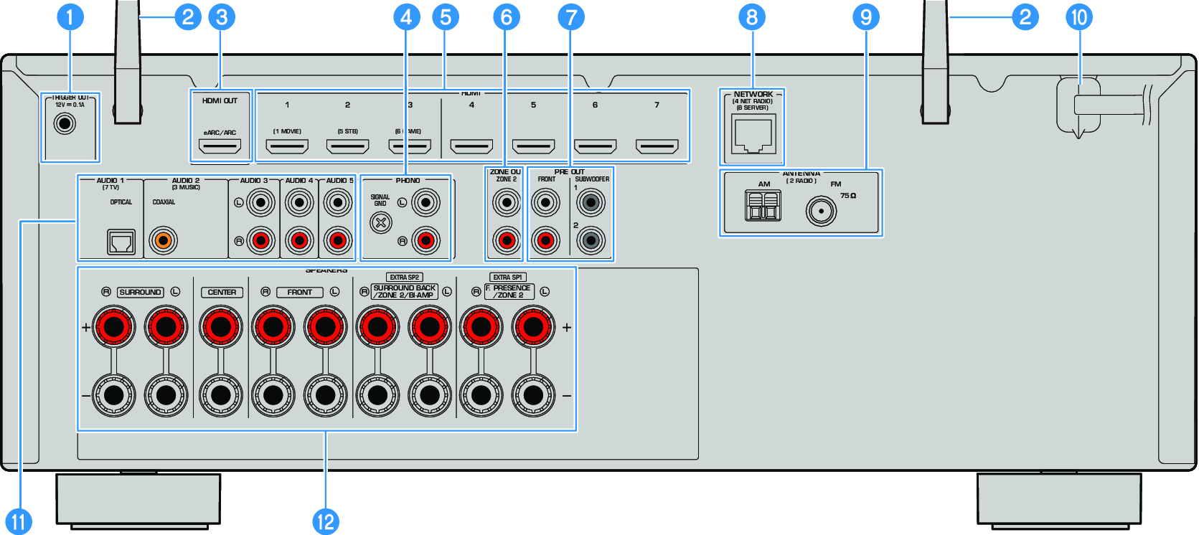1199x535 pixels.
Task: Click the red ZONE 2 right-channel jack
Action: pyautogui.click(x=507, y=240)
